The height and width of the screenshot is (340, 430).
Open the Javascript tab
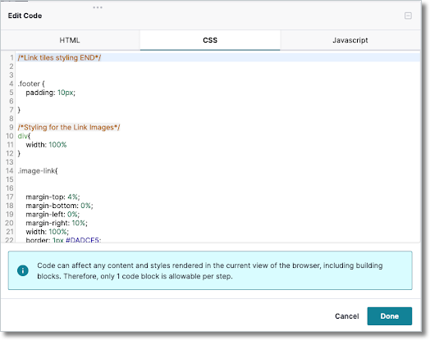tap(350, 40)
